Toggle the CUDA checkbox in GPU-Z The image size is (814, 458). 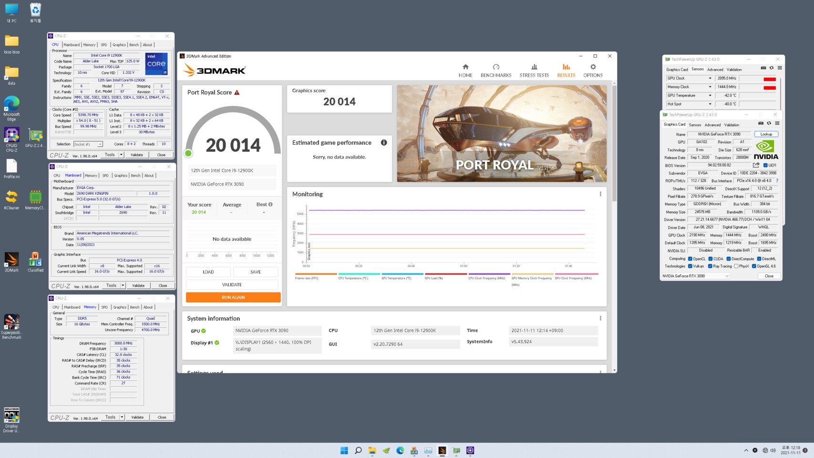[x=710, y=259]
